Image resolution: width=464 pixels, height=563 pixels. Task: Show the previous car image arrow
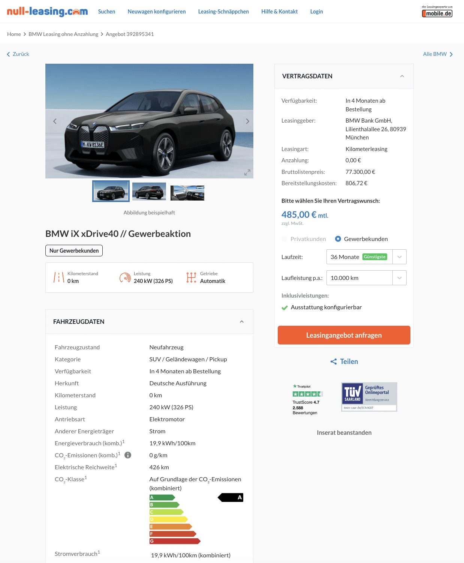pos(55,121)
